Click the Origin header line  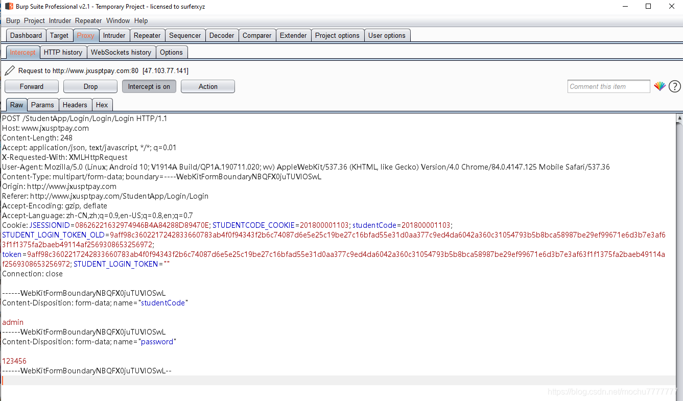[x=59, y=186]
